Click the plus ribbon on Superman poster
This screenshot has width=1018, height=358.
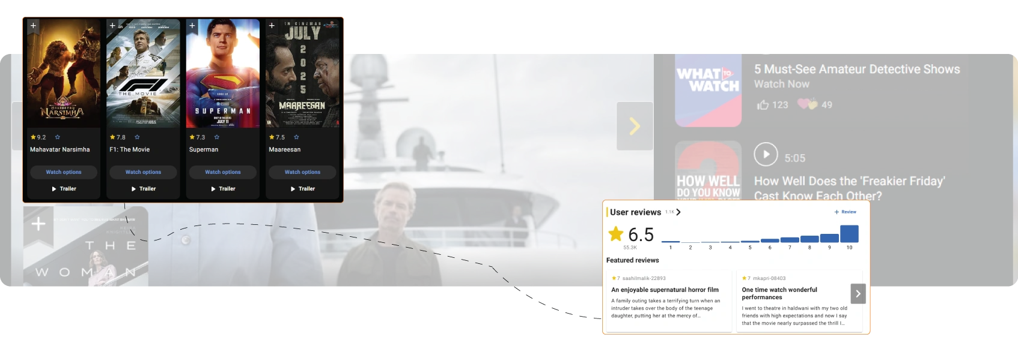tap(192, 26)
